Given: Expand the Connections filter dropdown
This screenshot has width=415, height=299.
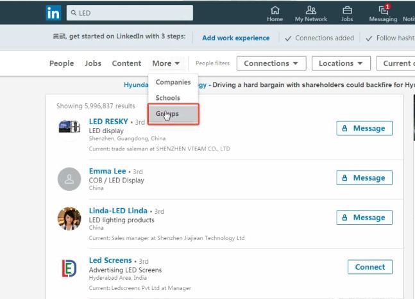Looking at the screenshot, I should tap(271, 63).
